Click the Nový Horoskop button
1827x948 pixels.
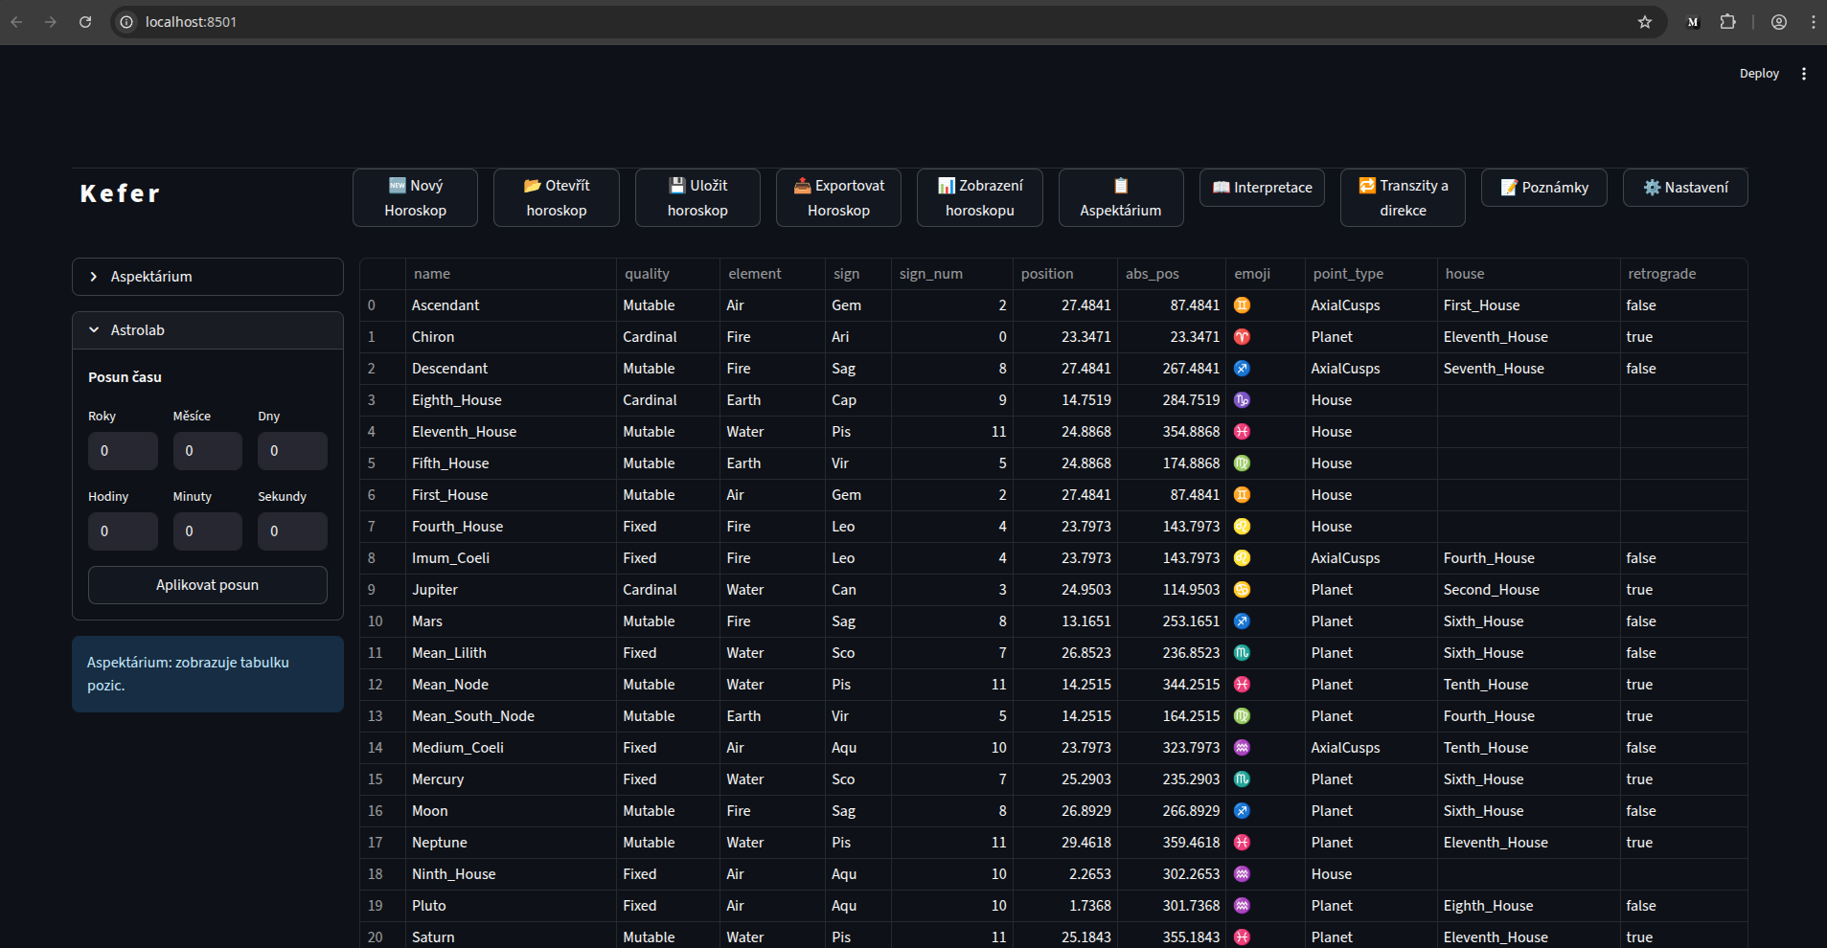click(x=415, y=198)
